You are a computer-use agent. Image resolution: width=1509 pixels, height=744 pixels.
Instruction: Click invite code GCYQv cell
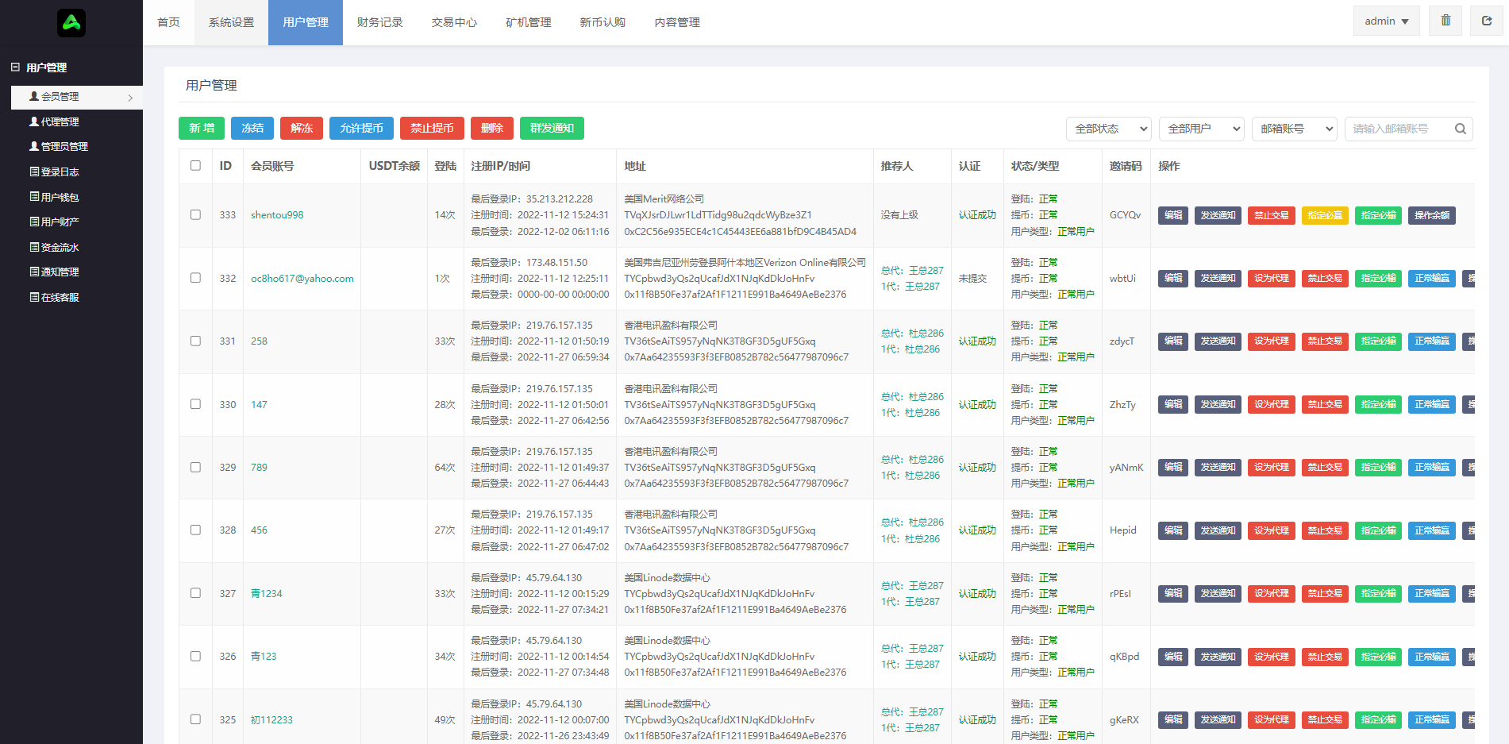pos(1126,215)
